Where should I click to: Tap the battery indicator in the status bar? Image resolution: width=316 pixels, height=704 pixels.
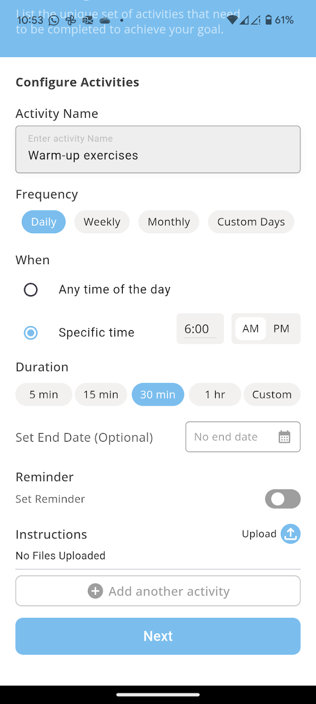point(270,20)
